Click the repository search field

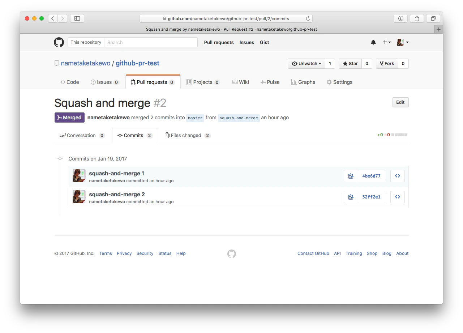point(151,42)
